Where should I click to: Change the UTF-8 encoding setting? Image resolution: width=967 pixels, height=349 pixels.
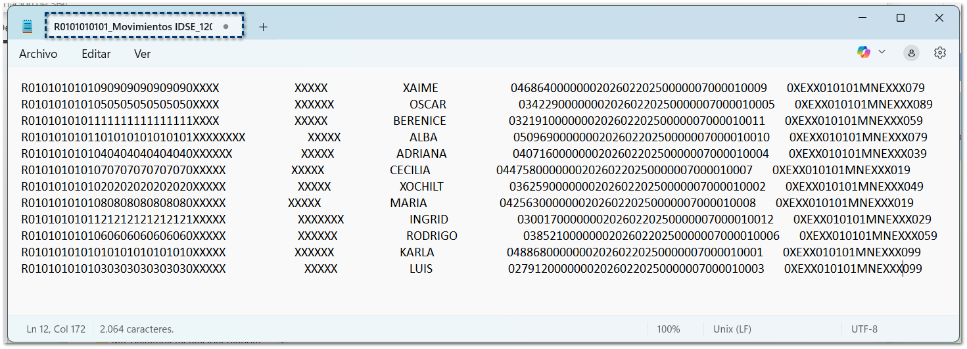click(x=864, y=329)
